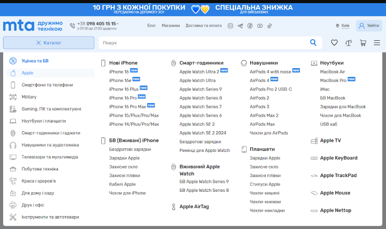Image resolution: width=386 pixels, height=229 pixels.
Task: Click the phone handset icon
Action: point(72,25)
